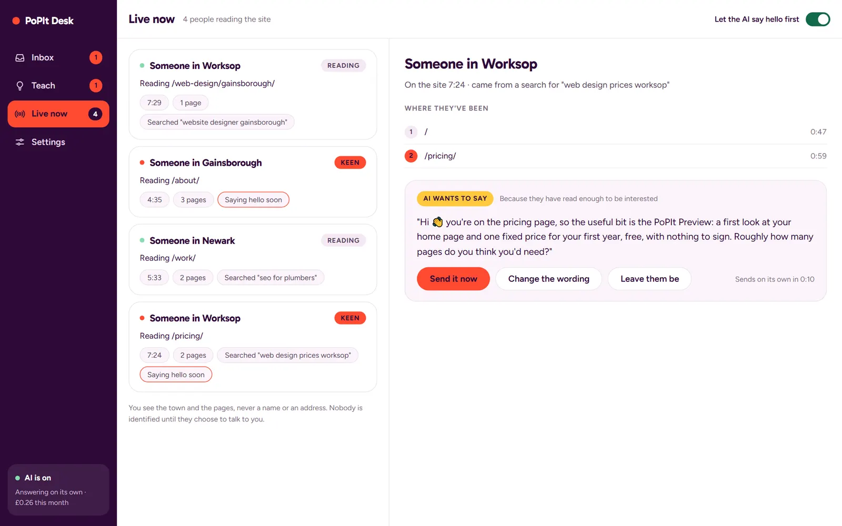Toggle Let the AI say hello first

click(x=818, y=19)
